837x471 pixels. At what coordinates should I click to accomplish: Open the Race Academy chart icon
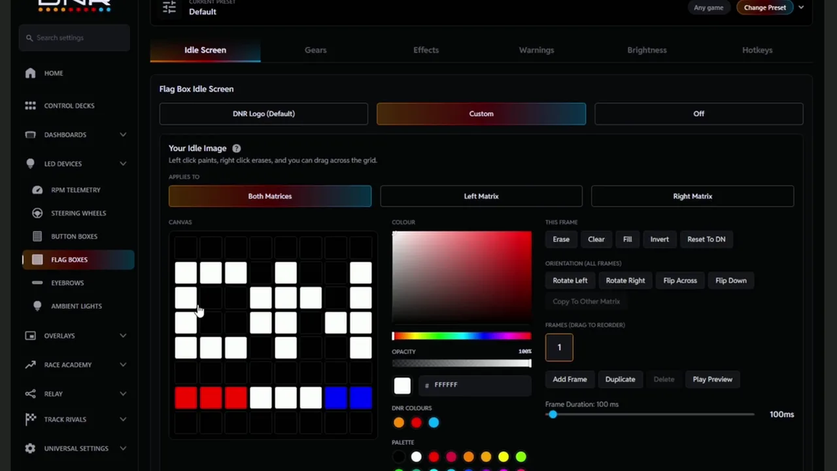pos(30,365)
